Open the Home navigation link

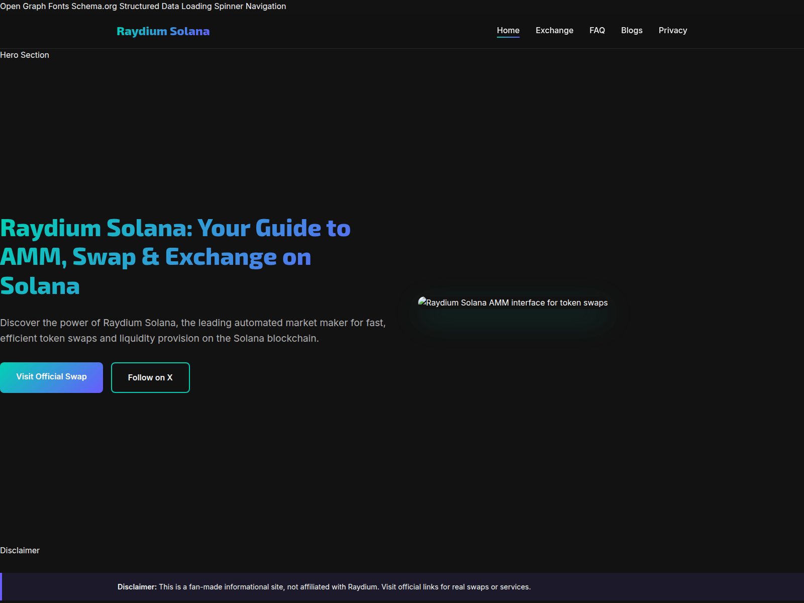pyautogui.click(x=508, y=30)
